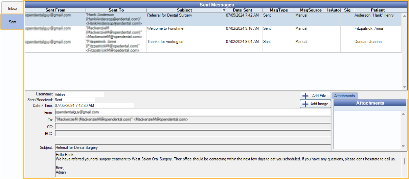Click into the Subject field
Viewport: 409px width, 179px height.
point(192,148)
